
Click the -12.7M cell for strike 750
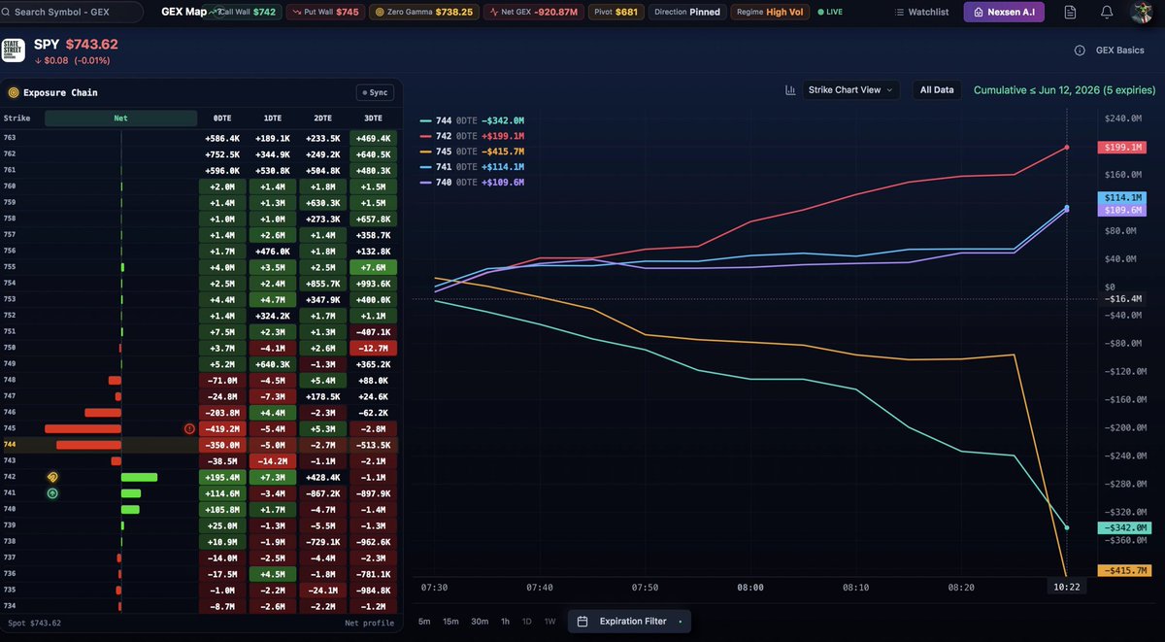(374, 348)
